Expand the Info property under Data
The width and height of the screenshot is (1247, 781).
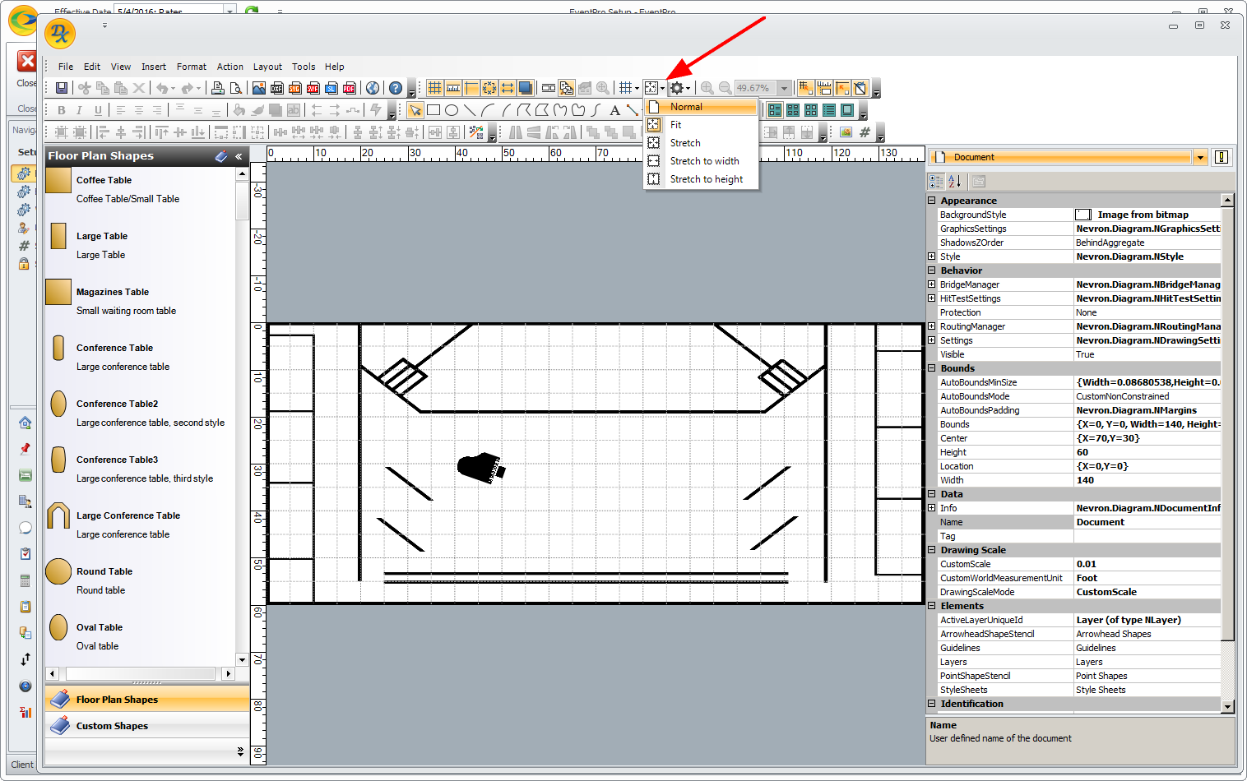coord(932,508)
